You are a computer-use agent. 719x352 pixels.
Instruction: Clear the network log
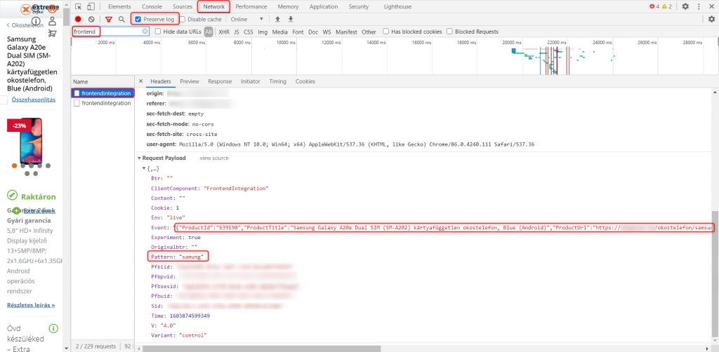(91, 19)
